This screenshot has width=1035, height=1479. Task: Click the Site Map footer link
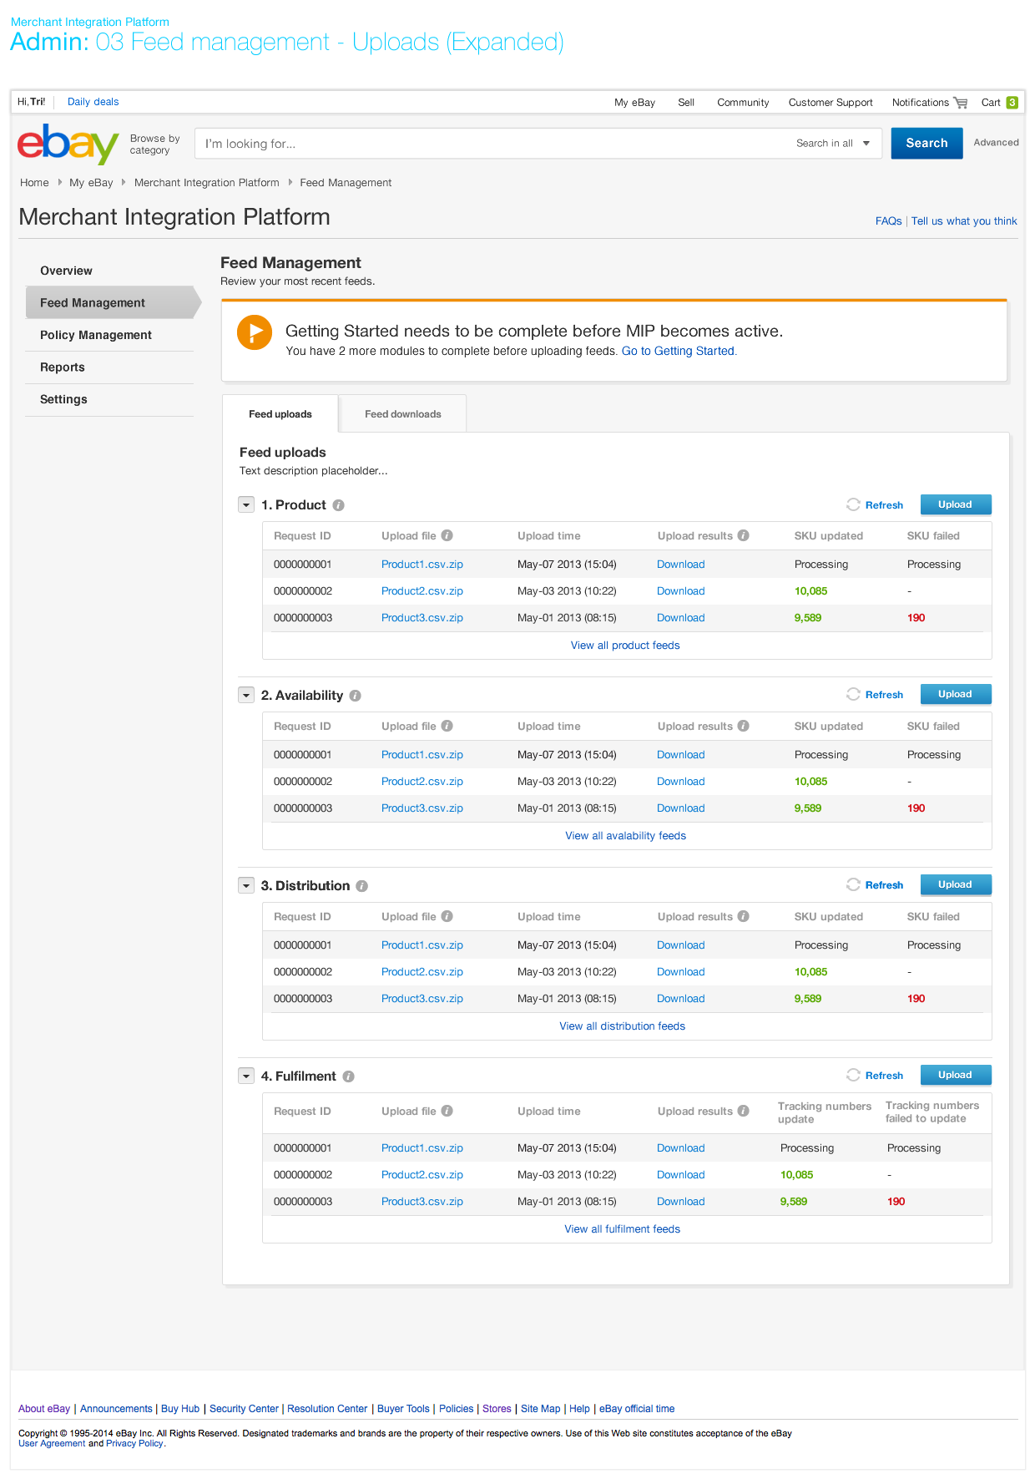tap(541, 1409)
